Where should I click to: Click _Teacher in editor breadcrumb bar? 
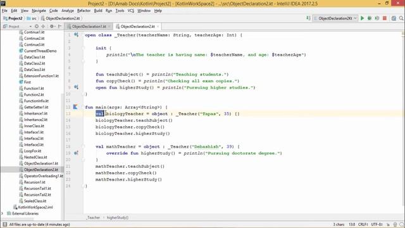coord(93,218)
